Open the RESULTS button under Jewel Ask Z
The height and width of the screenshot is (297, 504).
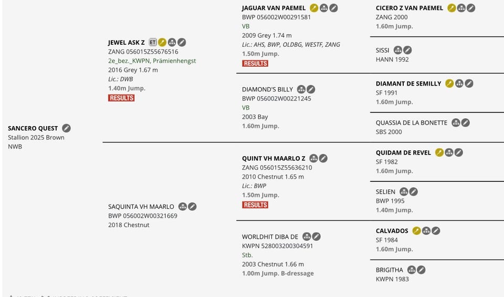[x=121, y=98]
